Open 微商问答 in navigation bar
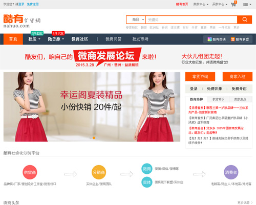 tap(113, 39)
